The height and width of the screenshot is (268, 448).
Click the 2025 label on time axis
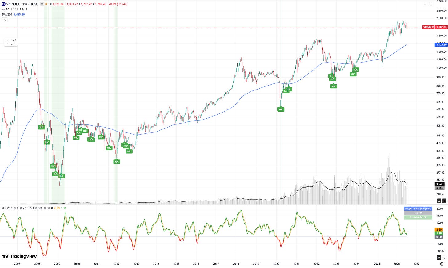(377, 264)
